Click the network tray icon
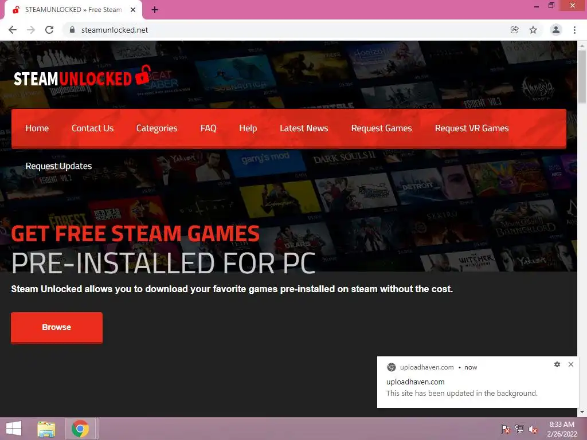Viewport: 587px width, 440px height. click(x=519, y=429)
